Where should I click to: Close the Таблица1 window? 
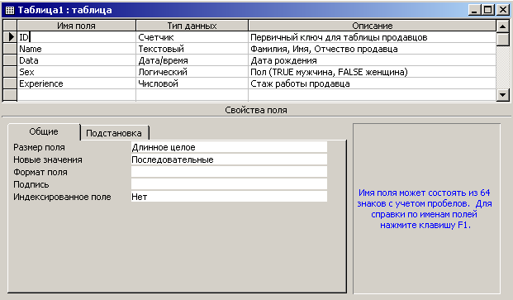[x=502, y=10]
